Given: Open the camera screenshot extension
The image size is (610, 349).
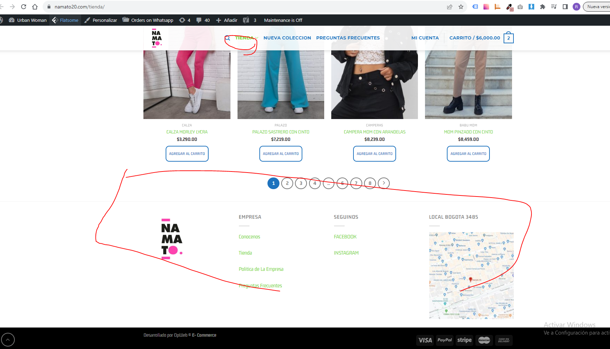Looking at the screenshot, I should point(520,7).
